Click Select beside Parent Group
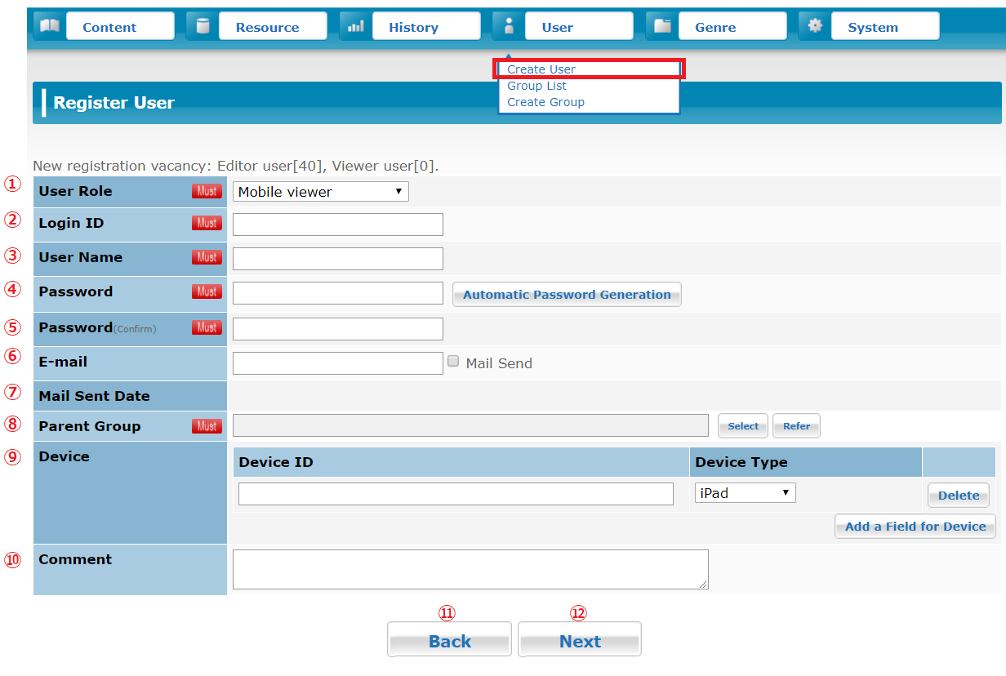1006x676 pixels. pos(742,425)
